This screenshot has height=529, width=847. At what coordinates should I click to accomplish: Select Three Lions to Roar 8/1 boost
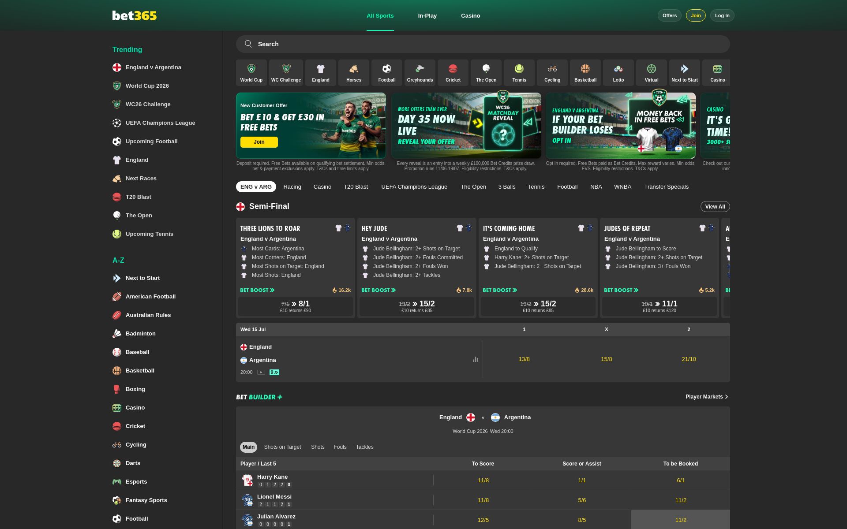pyautogui.click(x=296, y=306)
